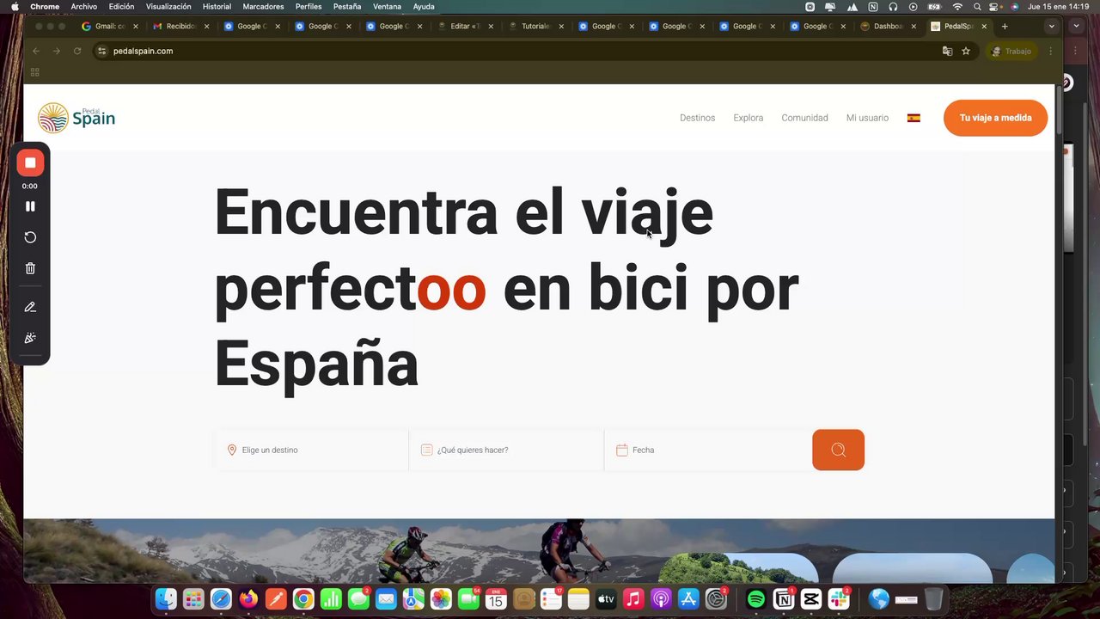Open the Elige un destino field
This screenshot has height=619, width=1100.
[x=311, y=450]
